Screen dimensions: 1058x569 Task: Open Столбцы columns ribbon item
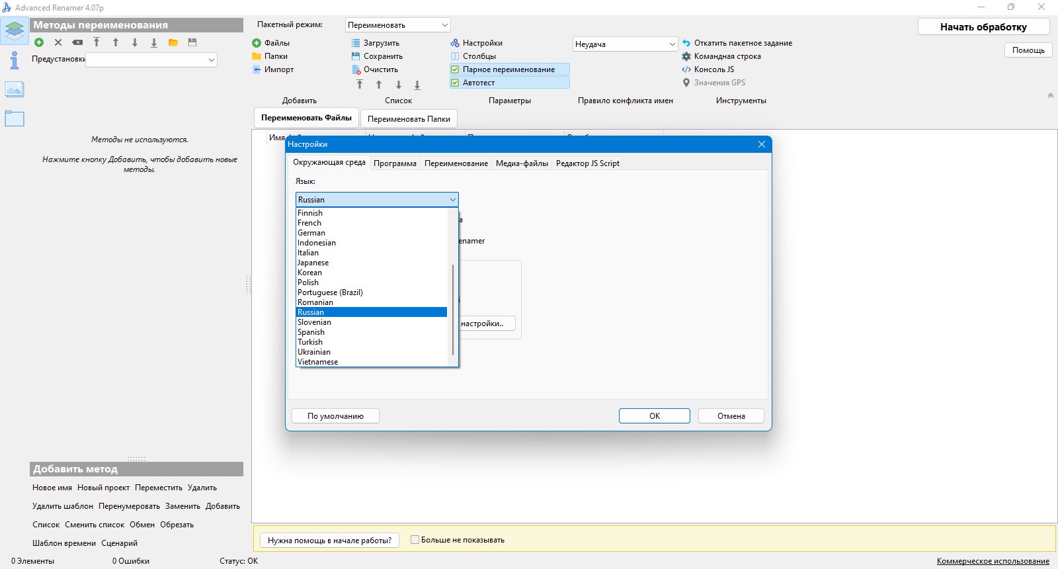coord(473,56)
